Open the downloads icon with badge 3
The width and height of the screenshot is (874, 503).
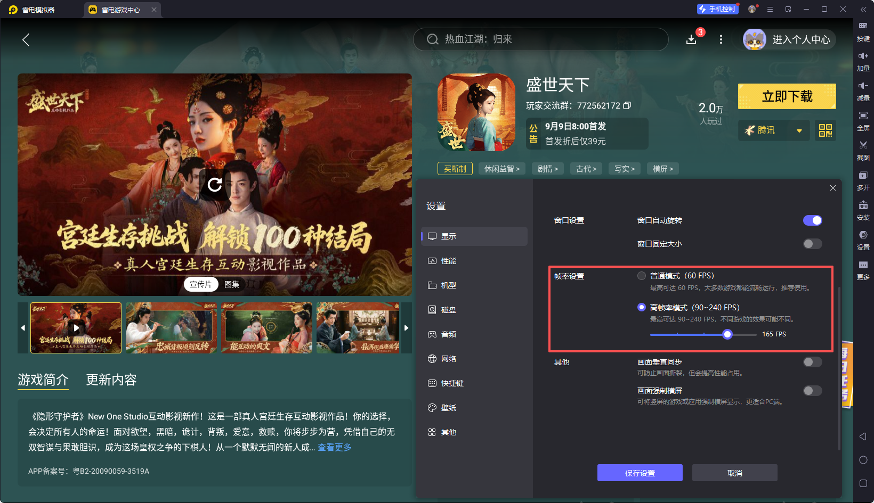click(691, 39)
